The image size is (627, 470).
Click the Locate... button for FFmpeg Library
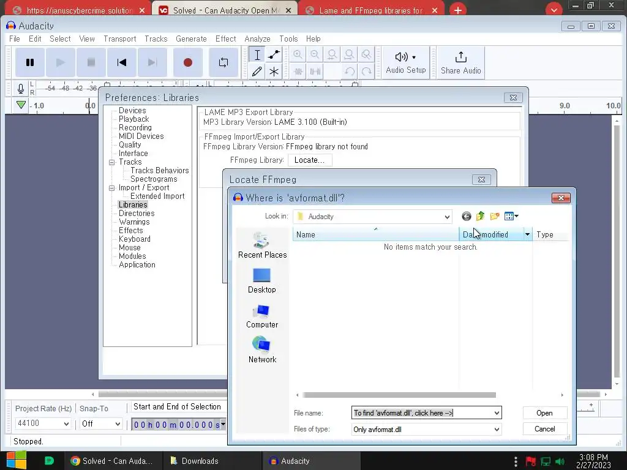(x=309, y=160)
